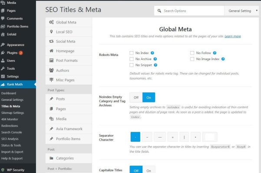Click the Tools wrench icon
Image resolution: width=261 pixels, height=173 pixels.
click(3, 68)
